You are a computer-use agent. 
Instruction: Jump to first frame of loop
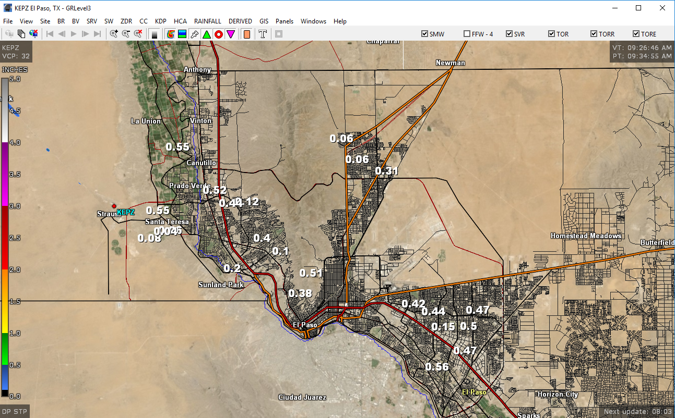click(50, 34)
